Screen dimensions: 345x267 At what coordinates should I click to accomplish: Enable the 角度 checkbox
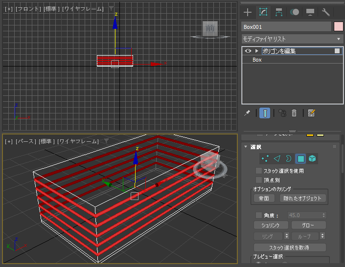(259, 215)
